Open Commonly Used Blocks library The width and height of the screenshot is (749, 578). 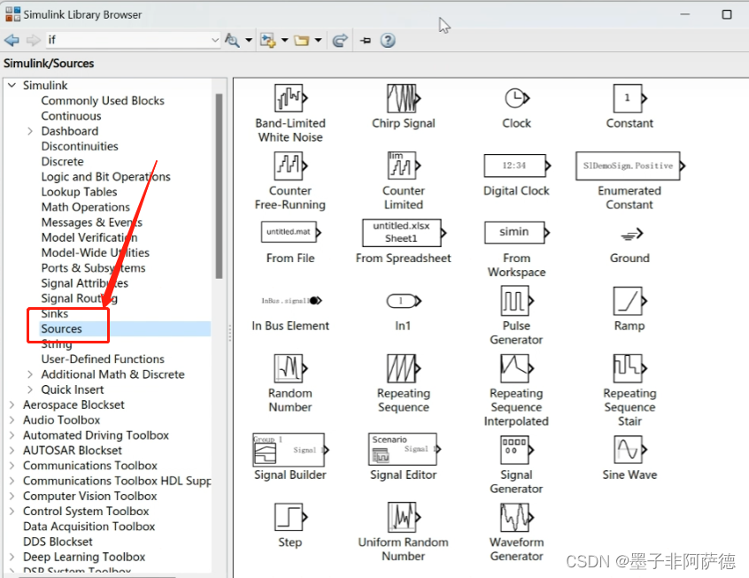(x=103, y=100)
